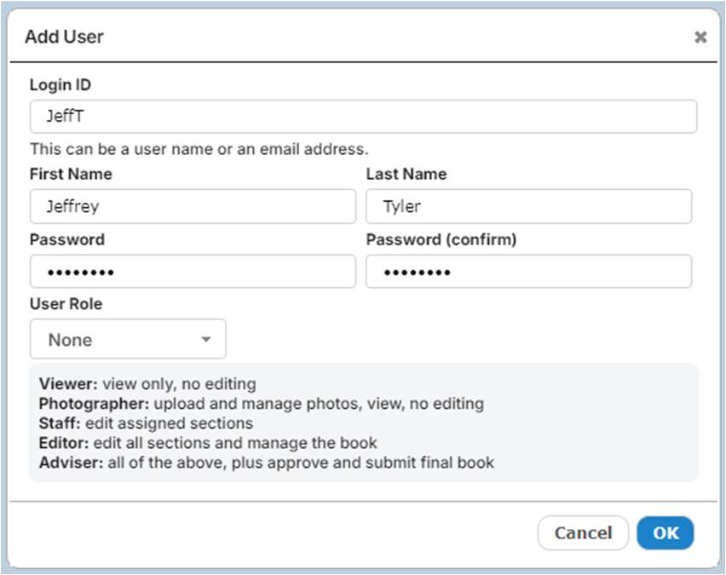Click the Photographer role description text
The width and height of the screenshot is (726, 575).
pyautogui.click(x=261, y=404)
